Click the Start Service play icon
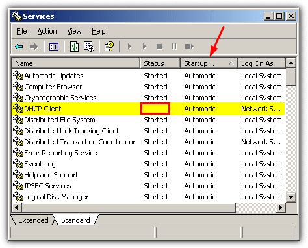This screenshot has width=308, height=248. (129, 47)
